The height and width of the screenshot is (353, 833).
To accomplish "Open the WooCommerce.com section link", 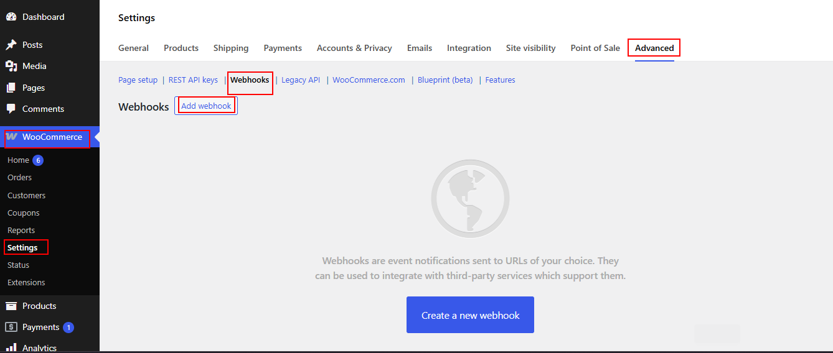I will tap(369, 80).
